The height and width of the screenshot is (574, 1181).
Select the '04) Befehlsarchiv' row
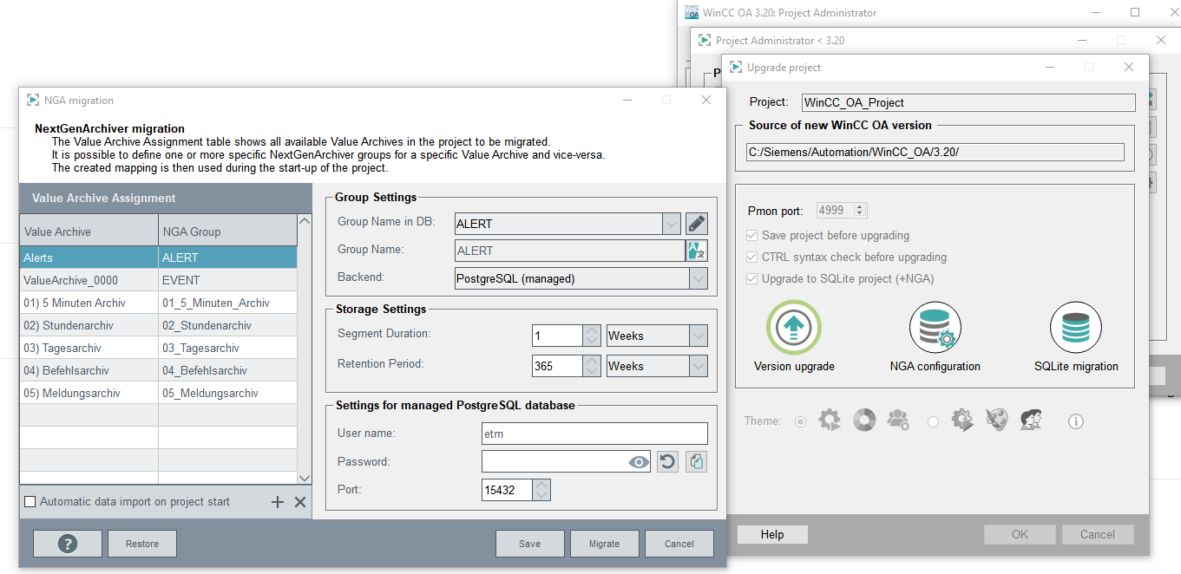click(x=158, y=370)
